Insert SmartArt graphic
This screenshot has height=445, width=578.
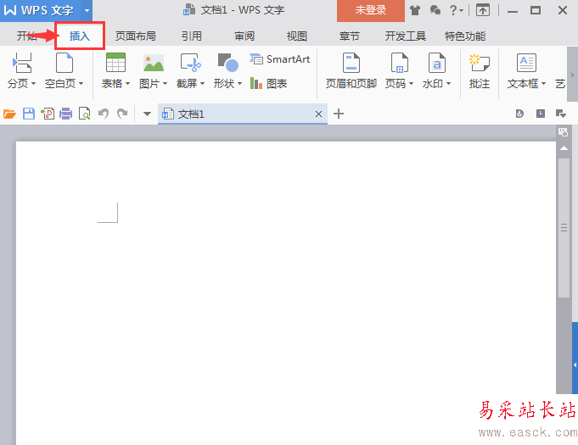coord(280,58)
